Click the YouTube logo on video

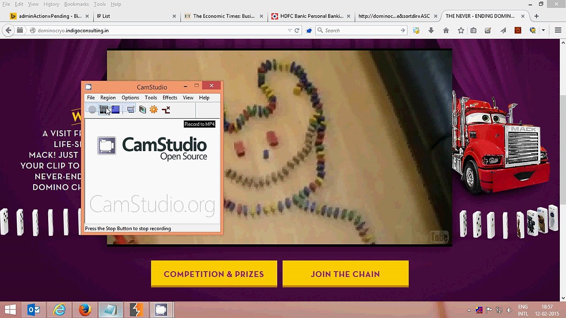coord(440,237)
